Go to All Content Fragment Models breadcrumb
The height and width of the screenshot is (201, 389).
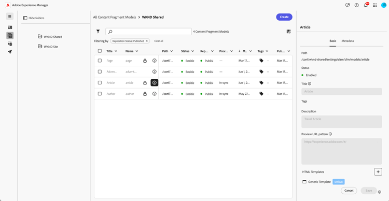click(x=115, y=17)
